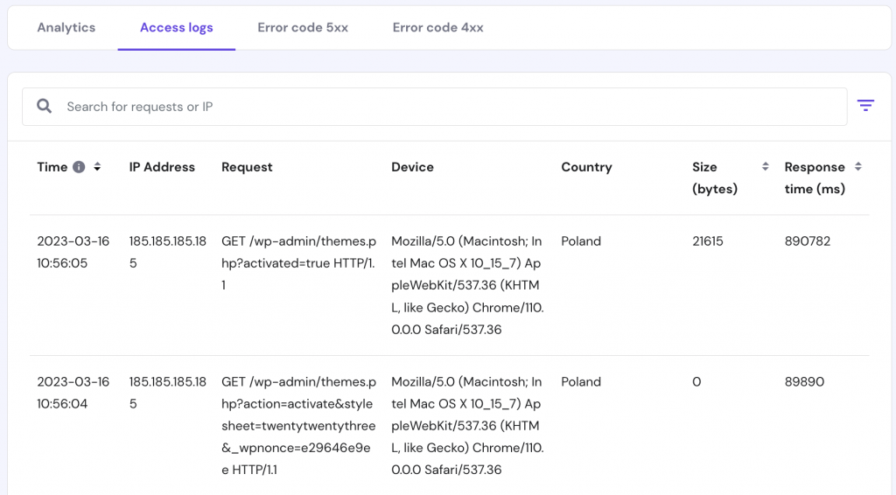The image size is (896, 495).
Task: Select the Access logs tab
Action: 176,27
